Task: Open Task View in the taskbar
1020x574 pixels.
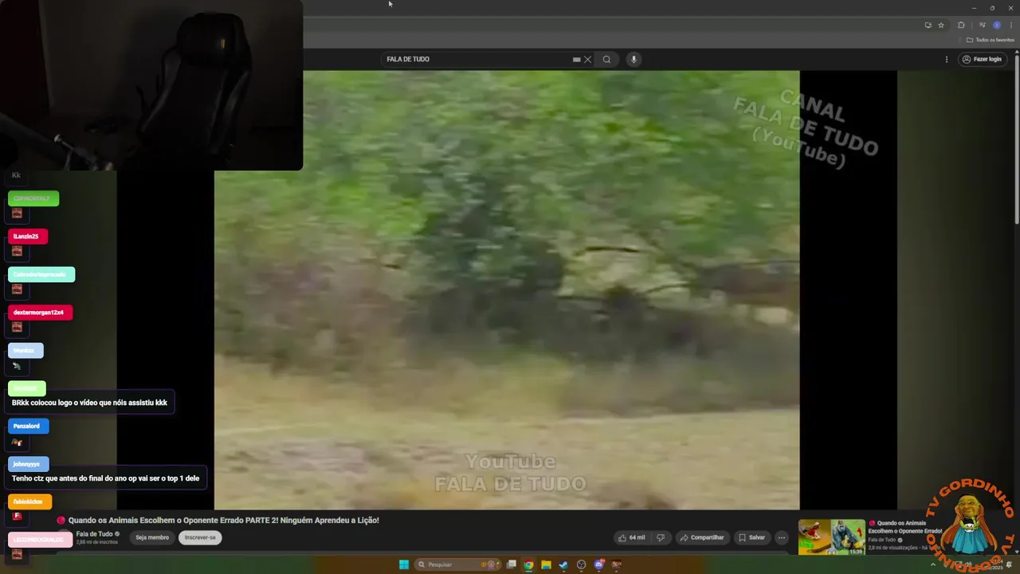Action: [x=512, y=564]
